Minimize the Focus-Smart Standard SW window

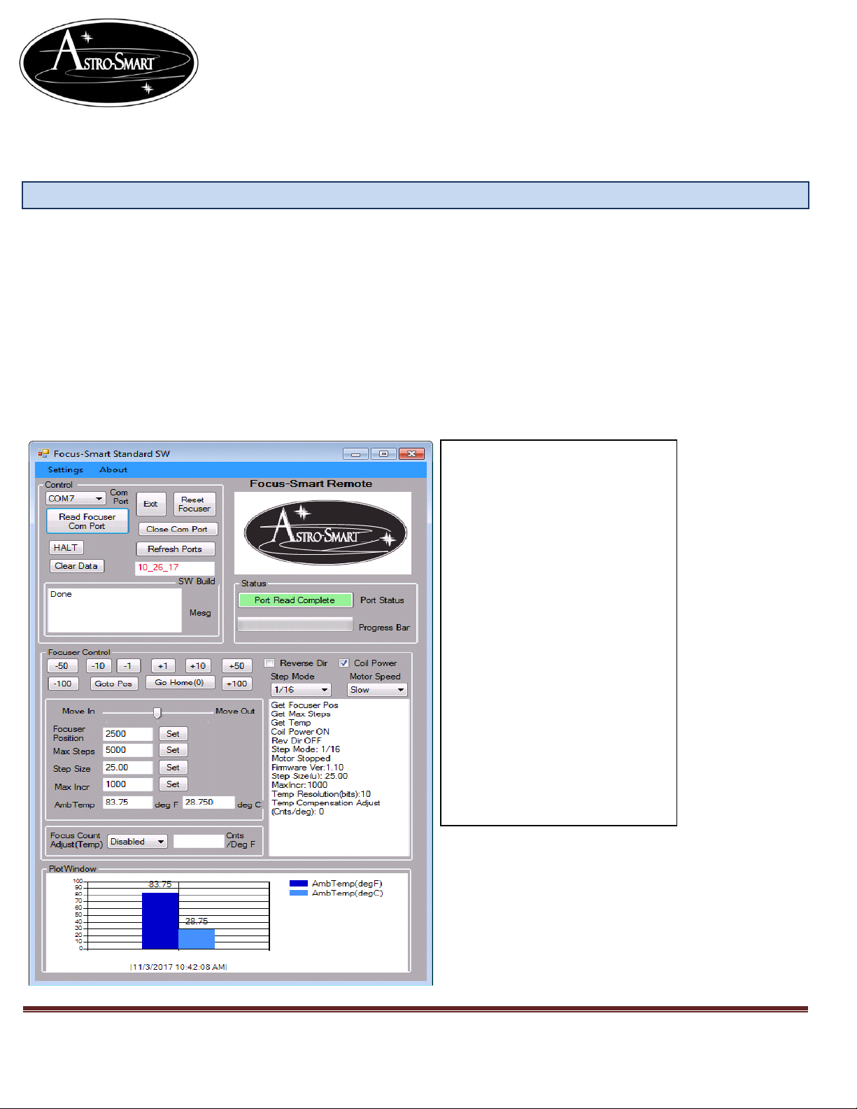tap(356, 453)
